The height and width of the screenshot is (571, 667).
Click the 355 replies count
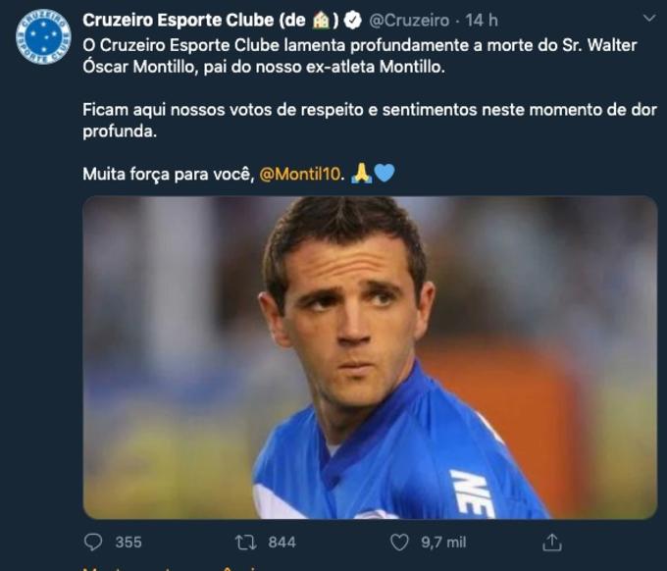[128, 542]
